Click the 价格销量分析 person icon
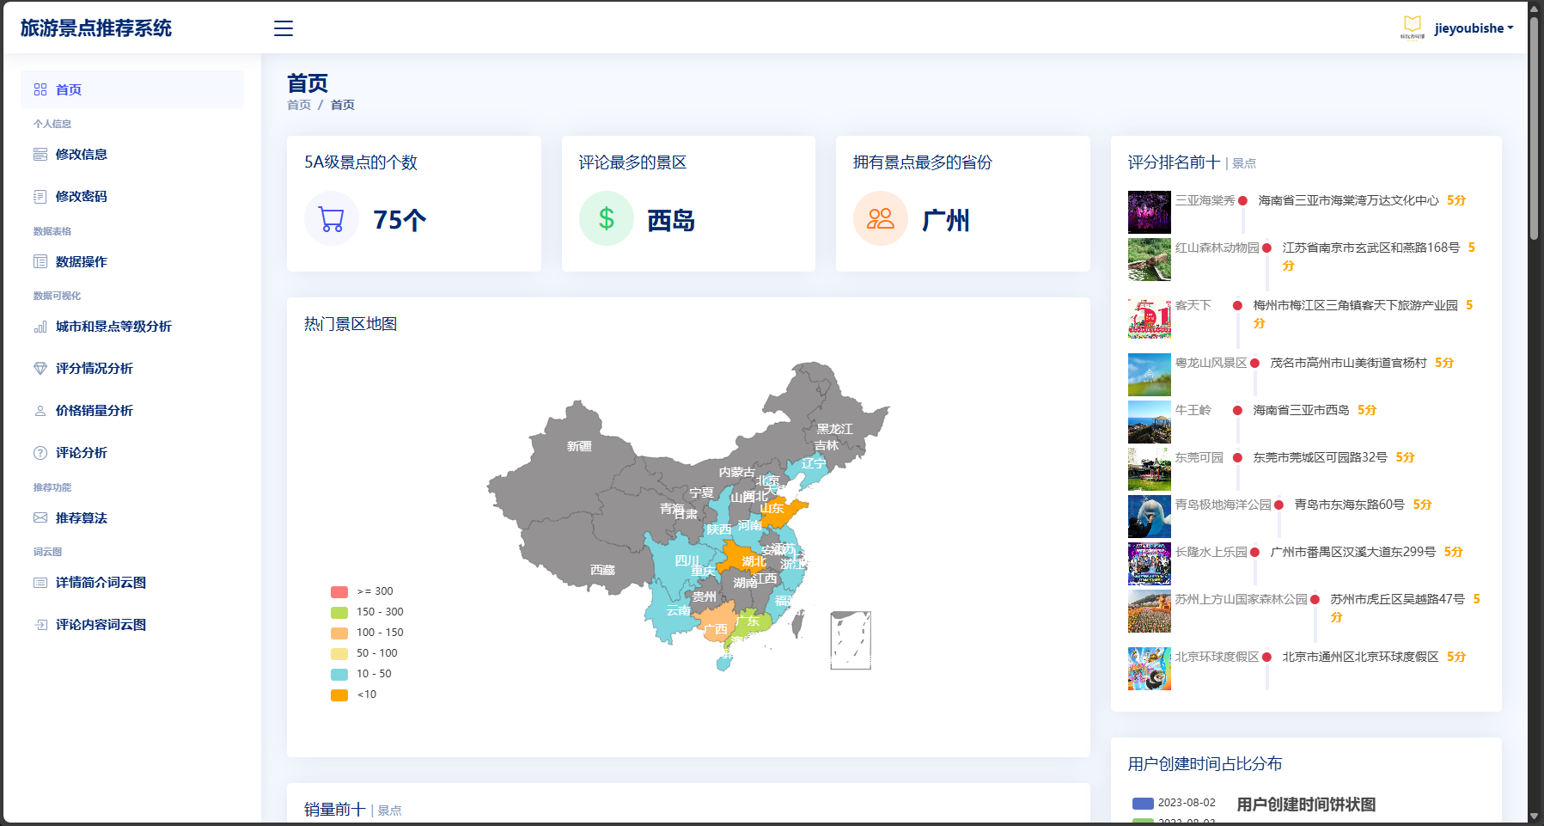 [40, 411]
